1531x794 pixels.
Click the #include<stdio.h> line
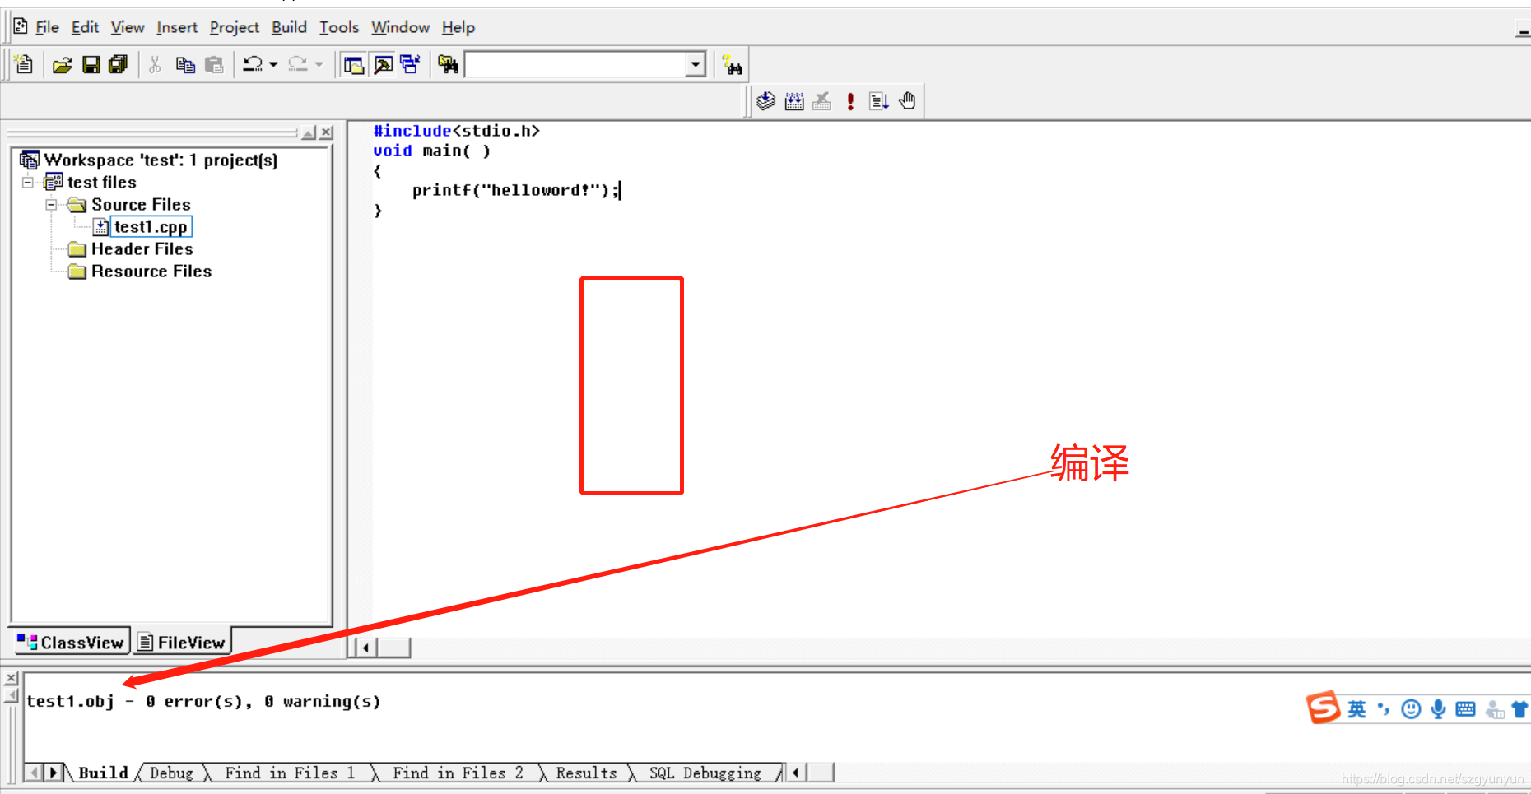click(457, 131)
